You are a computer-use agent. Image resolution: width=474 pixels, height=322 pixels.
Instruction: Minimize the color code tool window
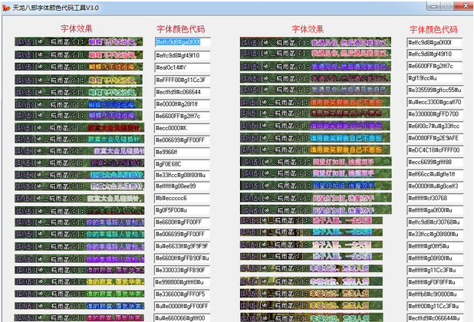pyautogui.click(x=434, y=7)
